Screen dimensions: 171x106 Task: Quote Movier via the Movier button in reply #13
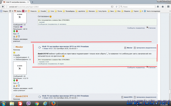pyautogui.click(x=128, y=48)
